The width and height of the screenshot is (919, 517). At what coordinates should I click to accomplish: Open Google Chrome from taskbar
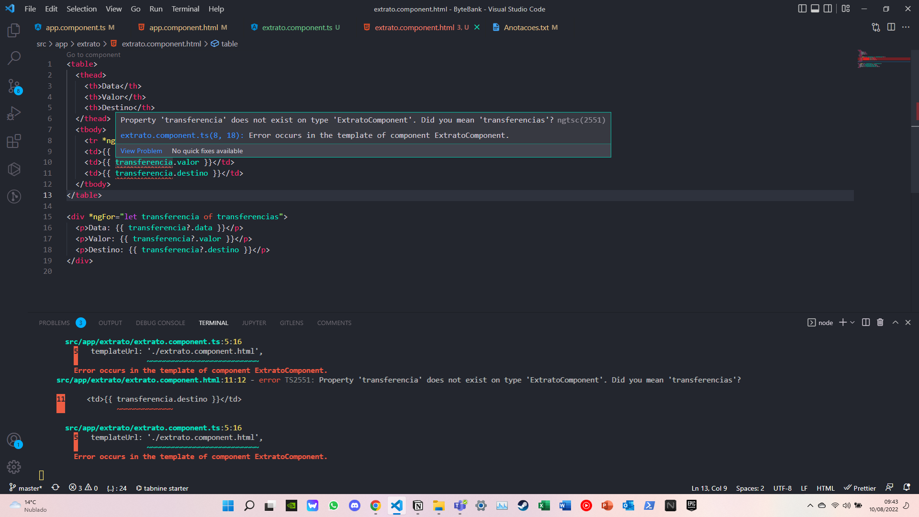[x=375, y=506]
